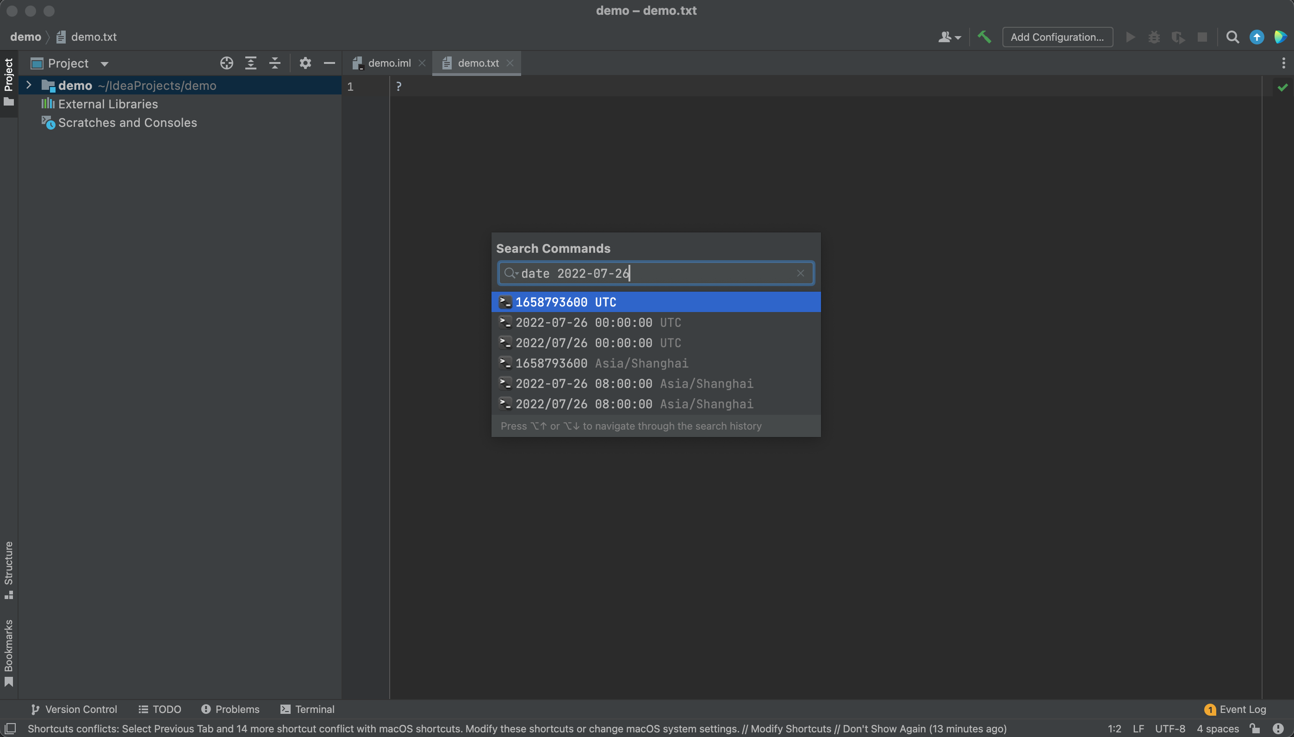
Task: Click Expand All icon in Project panel
Action: tap(250, 63)
